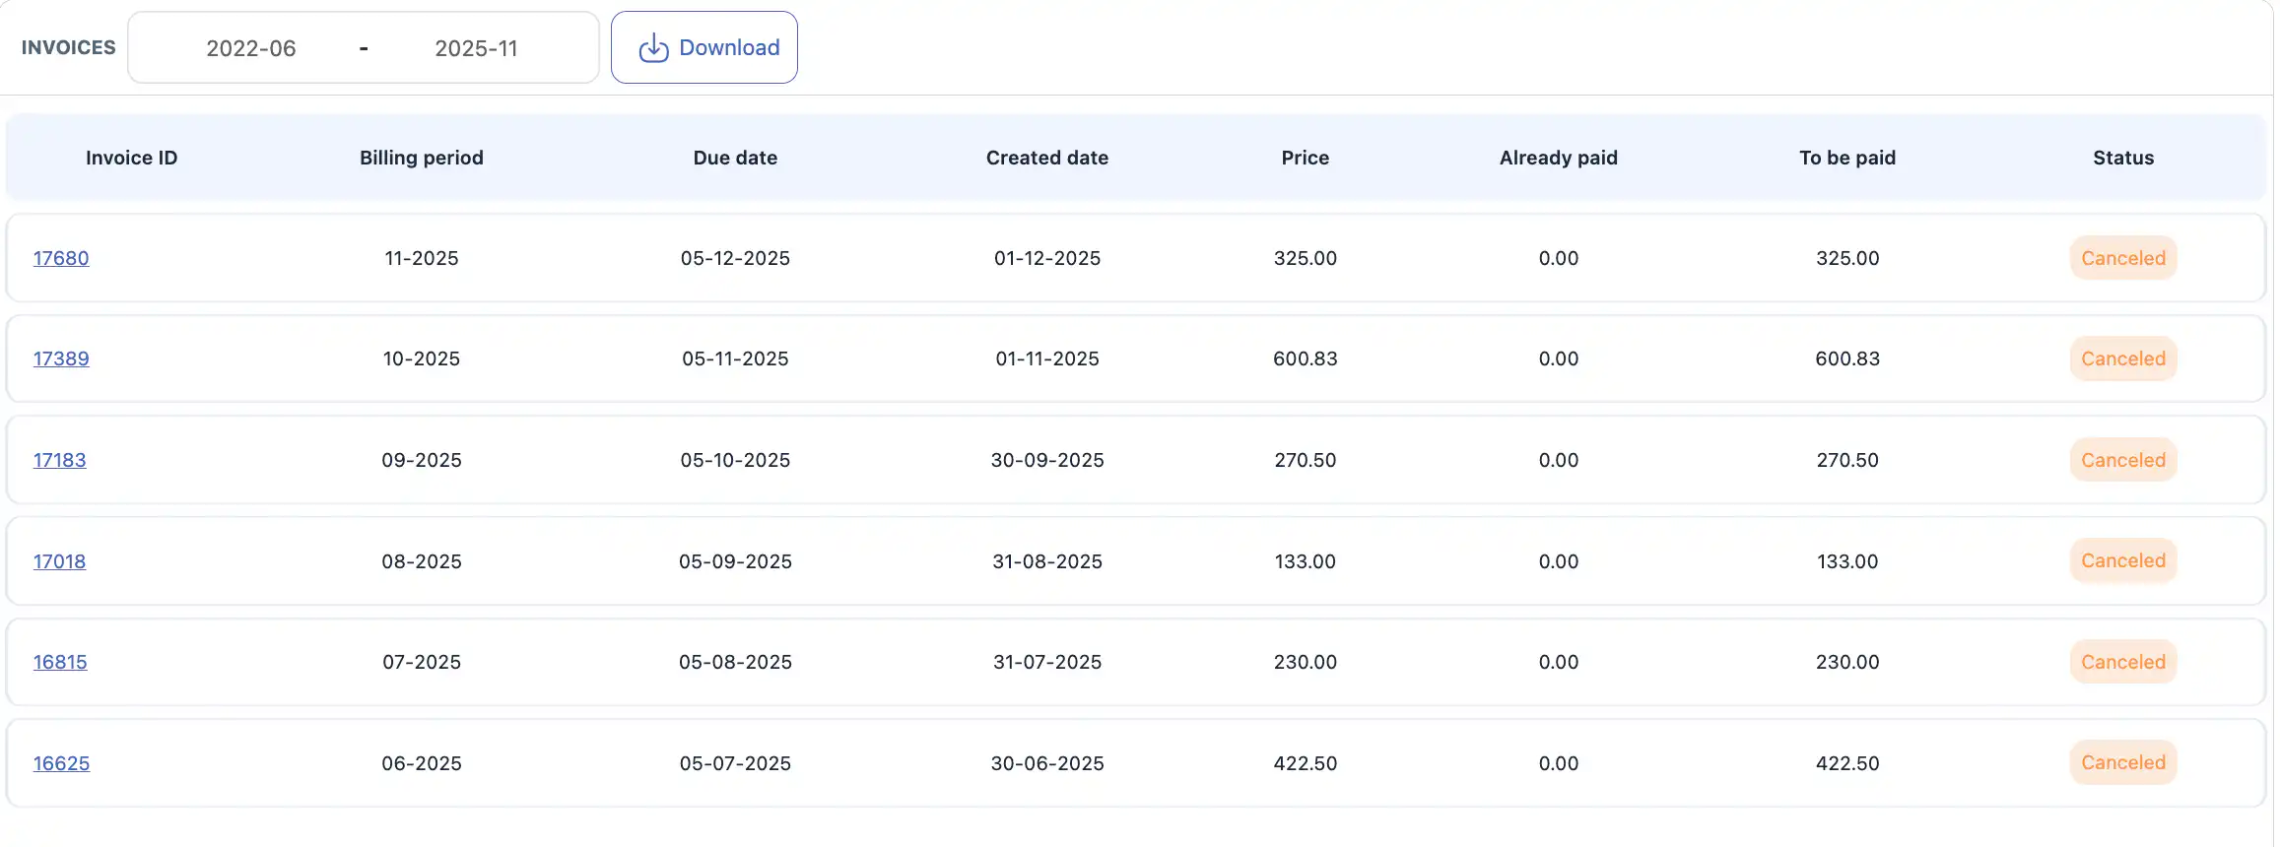Click the Created date column header
The width and height of the screenshot is (2280, 847).
pos(1046,158)
